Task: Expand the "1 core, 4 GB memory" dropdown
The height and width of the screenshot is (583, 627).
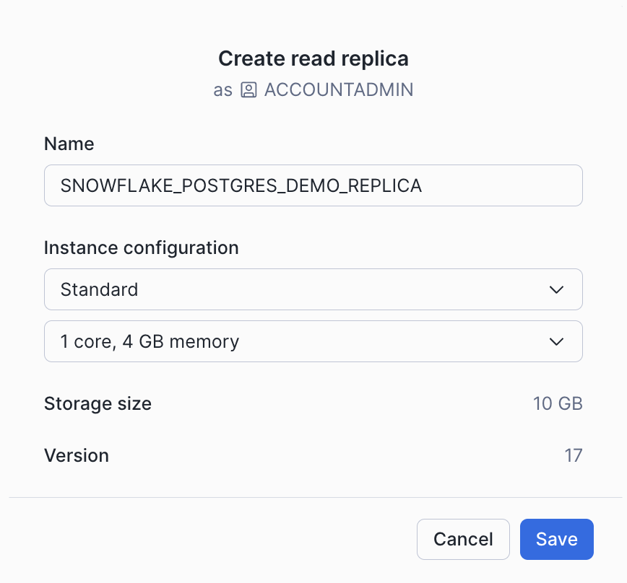Action: [x=313, y=341]
